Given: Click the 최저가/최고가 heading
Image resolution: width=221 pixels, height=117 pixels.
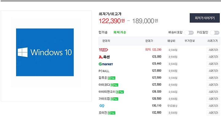Looking at the screenshot, I should (110, 14).
